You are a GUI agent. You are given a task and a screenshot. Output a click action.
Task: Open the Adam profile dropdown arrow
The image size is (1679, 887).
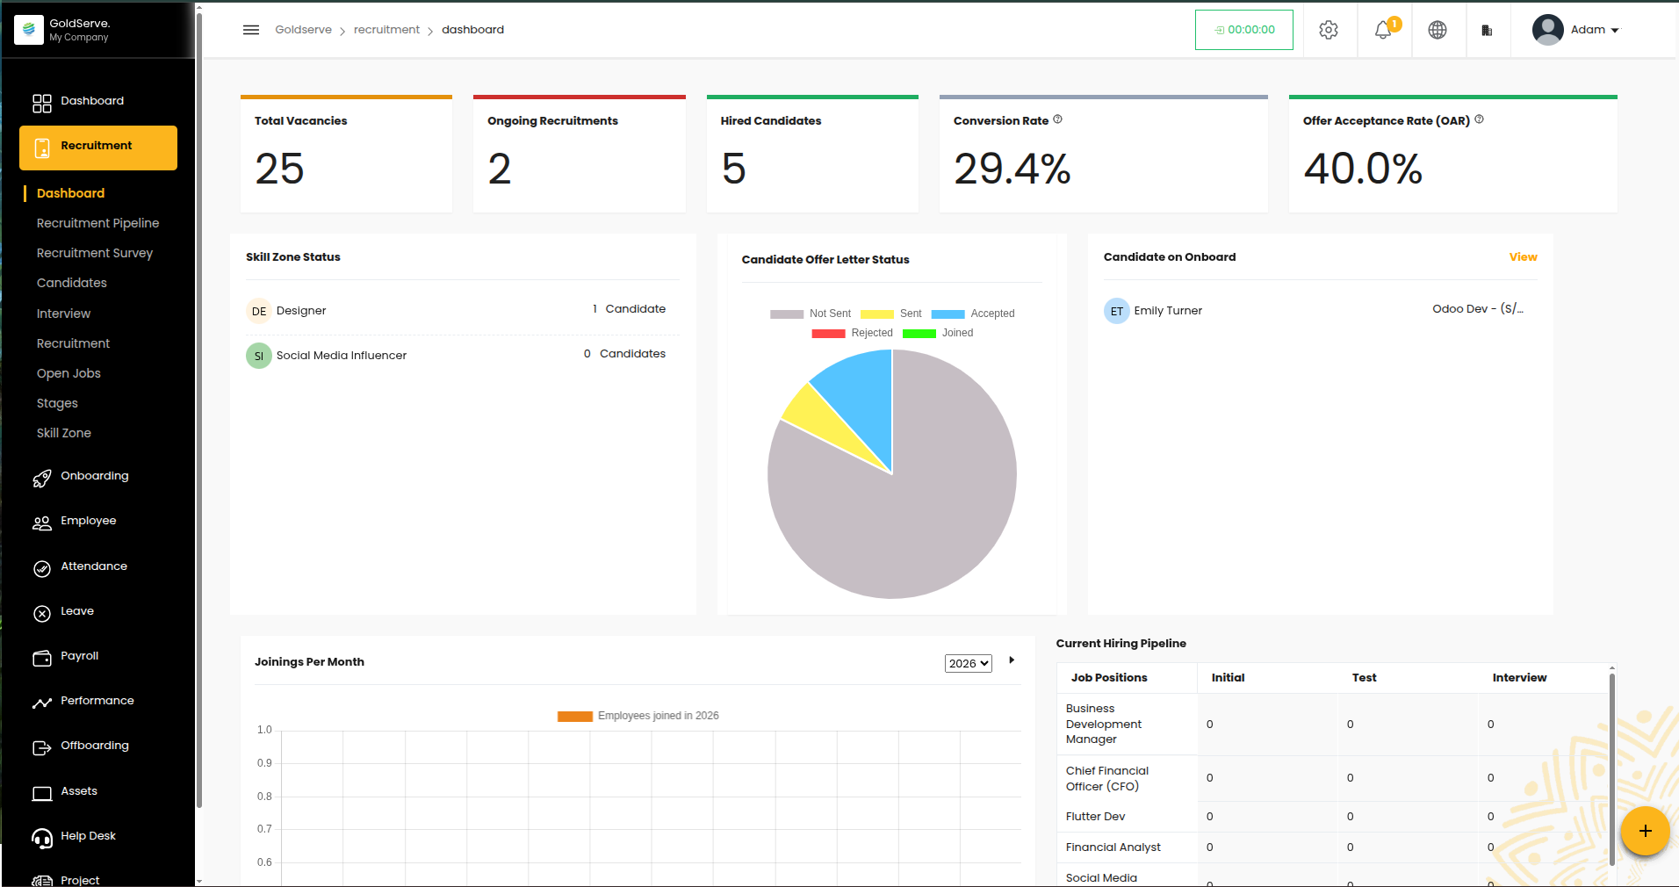pos(1615,31)
